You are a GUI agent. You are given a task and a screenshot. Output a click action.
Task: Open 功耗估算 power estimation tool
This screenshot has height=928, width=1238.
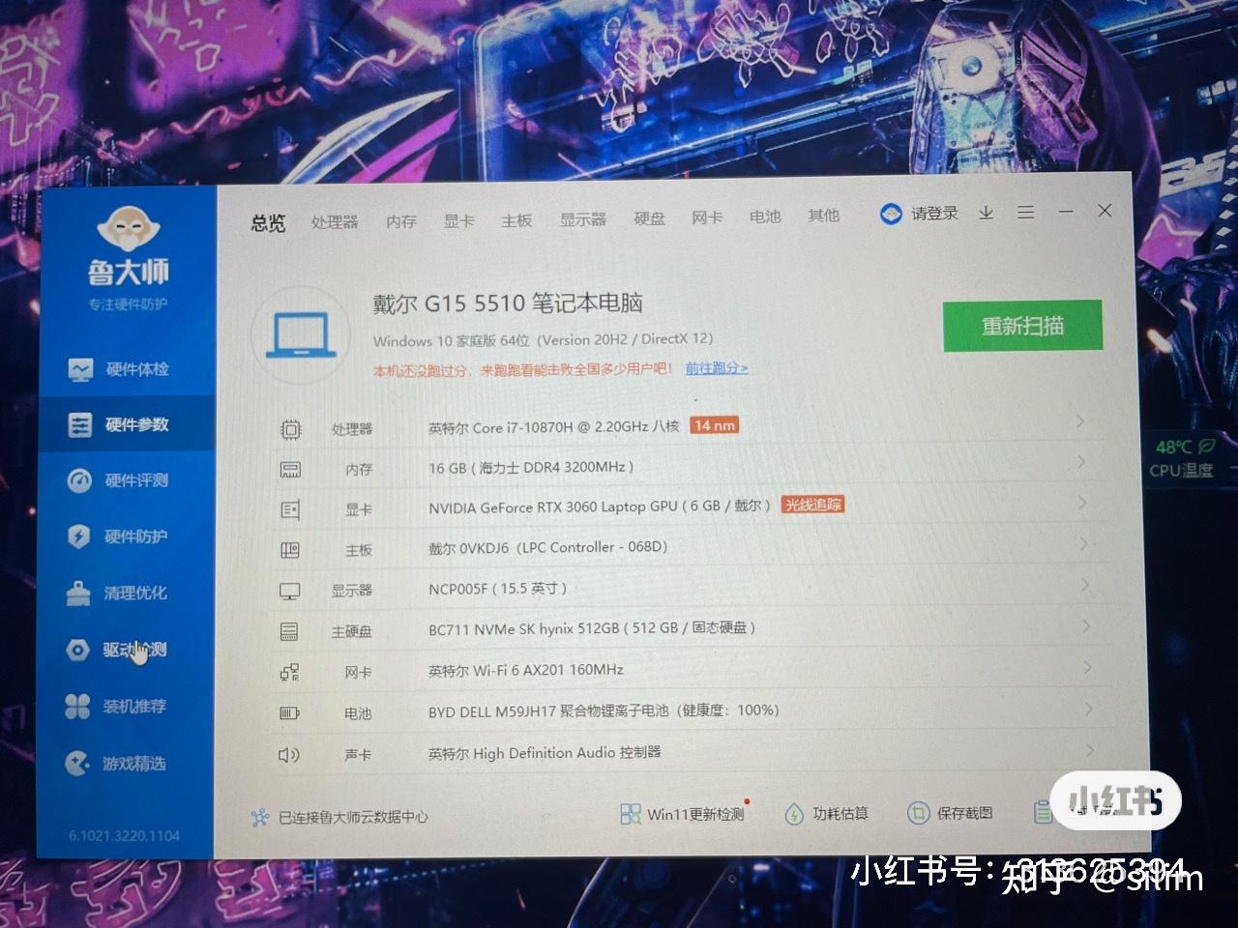830,813
